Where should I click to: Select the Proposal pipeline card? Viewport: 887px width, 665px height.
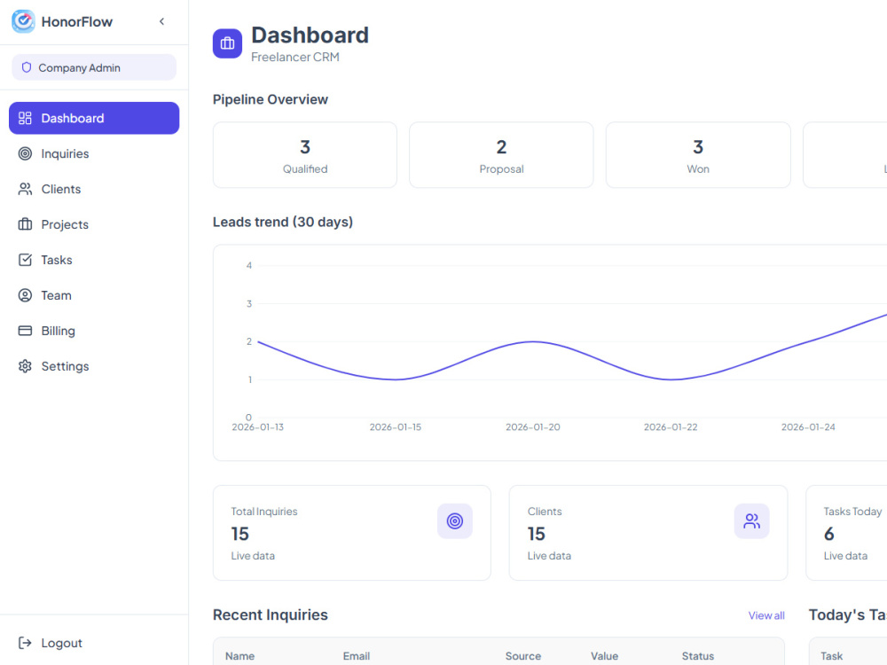tap(501, 155)
